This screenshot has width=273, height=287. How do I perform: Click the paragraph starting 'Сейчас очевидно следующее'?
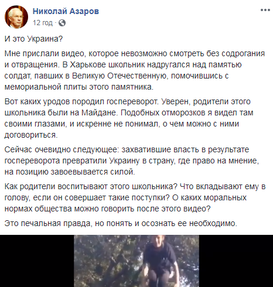pos(132,160)
